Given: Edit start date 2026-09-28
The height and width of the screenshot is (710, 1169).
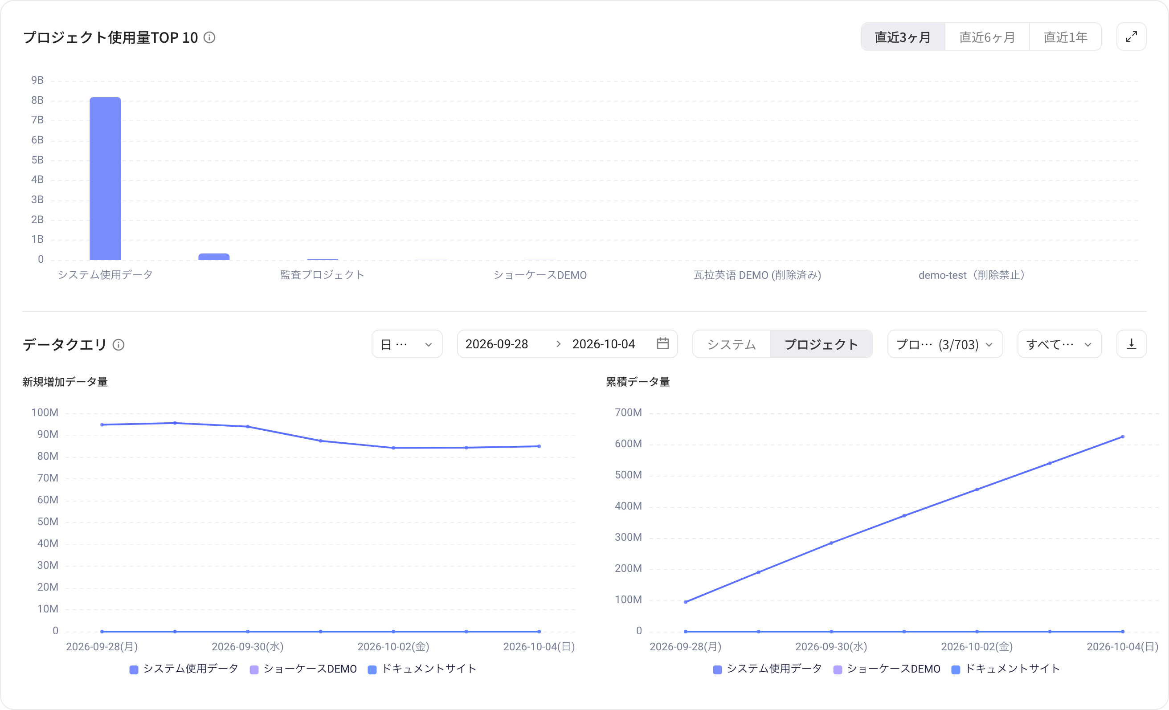Looking at the screenshot, I should tap(496, 344).
